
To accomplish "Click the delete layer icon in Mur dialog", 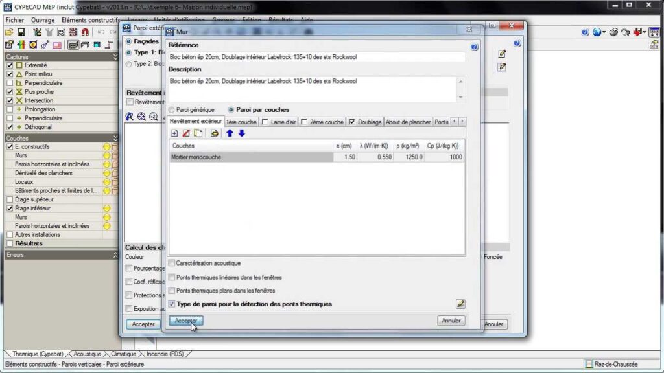I will tap(186, 133).
